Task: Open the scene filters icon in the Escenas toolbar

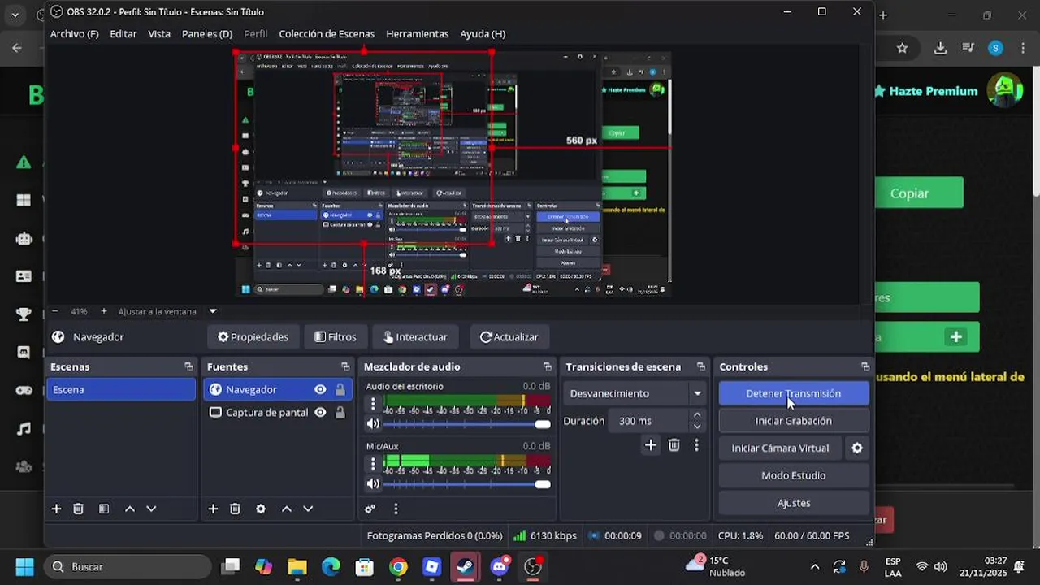Action: (x=104, y=509)
